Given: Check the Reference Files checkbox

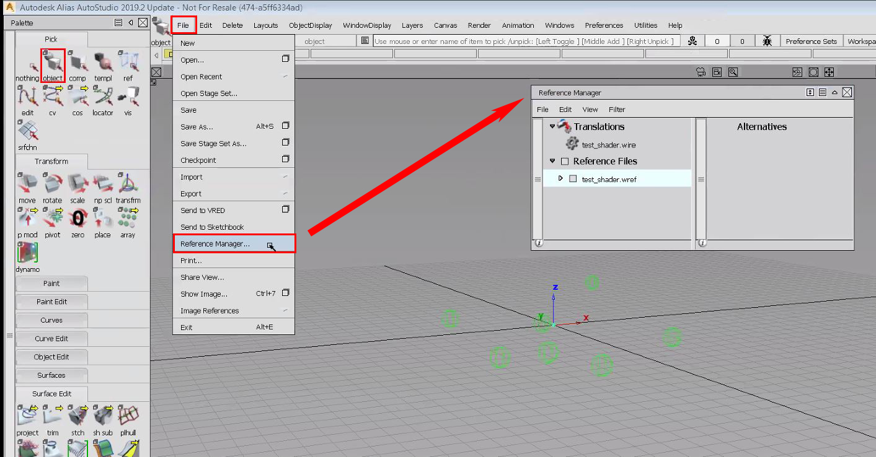Looking at the screenshot, I should coord(564,162).
